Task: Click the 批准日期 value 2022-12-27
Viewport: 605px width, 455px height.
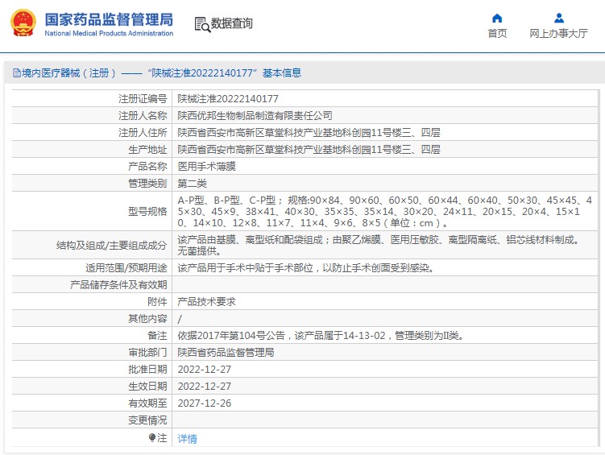Action: click(x=204, y=370)
